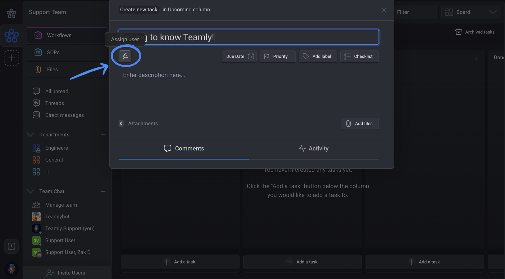Open SOPs in the sidebar
Viewport: 505px width, 279px height.
67,52
